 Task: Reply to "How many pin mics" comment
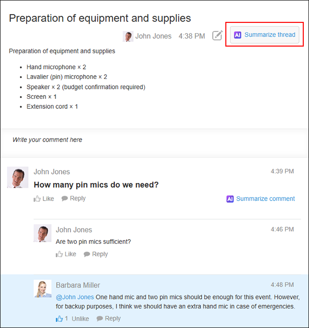pos(74,199)
